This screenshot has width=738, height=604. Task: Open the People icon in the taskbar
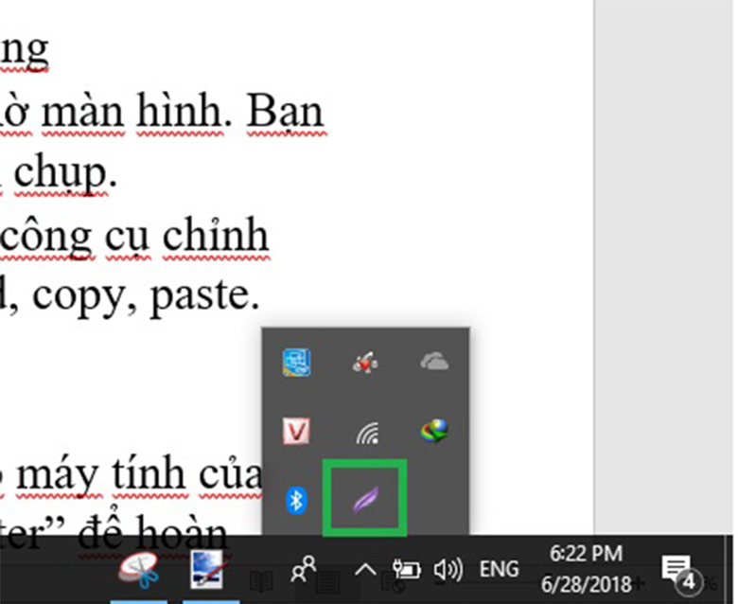click(x=304, y=569)
